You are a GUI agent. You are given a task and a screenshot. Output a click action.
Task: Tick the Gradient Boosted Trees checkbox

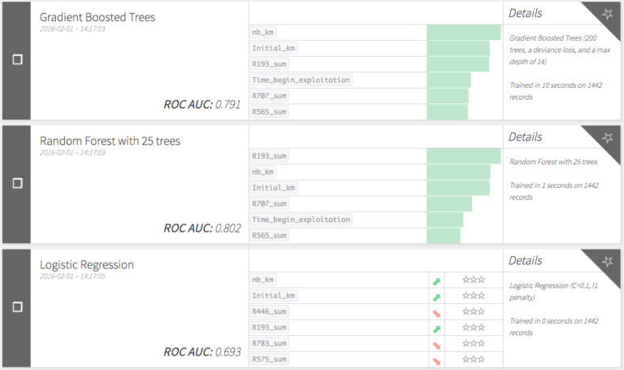click(x=18, y=59)
